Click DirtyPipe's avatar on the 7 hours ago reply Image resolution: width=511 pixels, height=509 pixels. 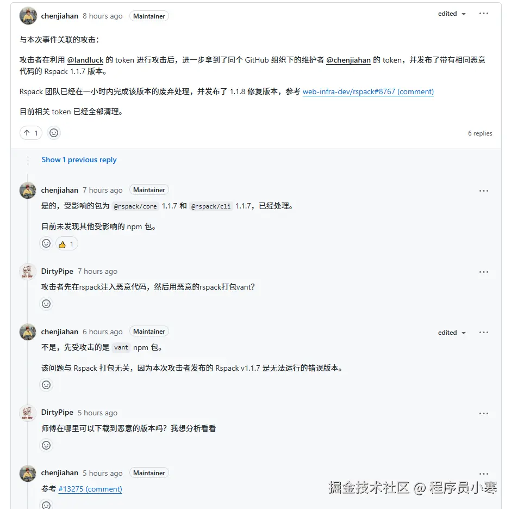pos(28,272)
